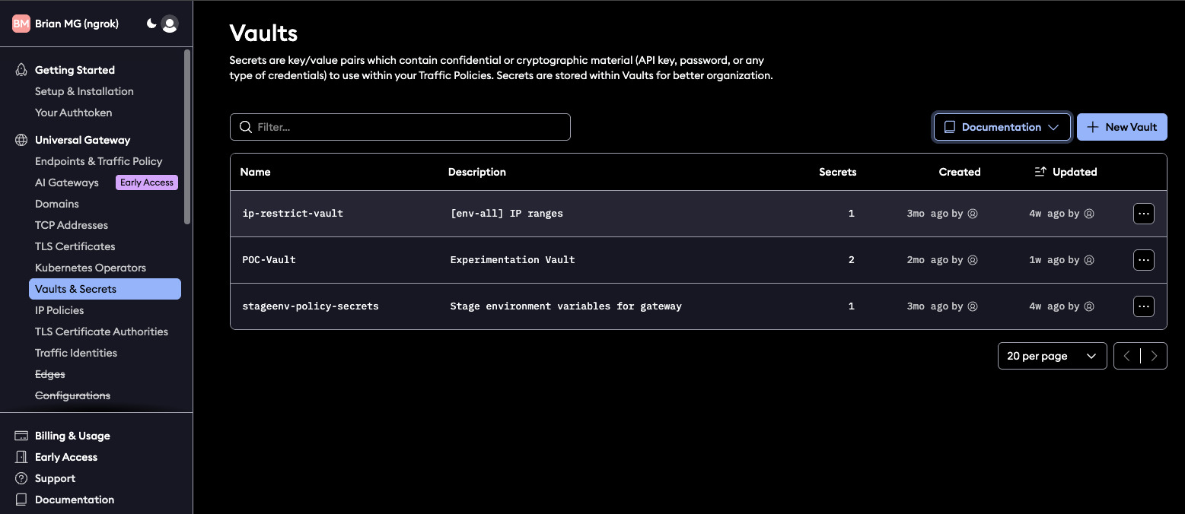The image size is (1185, 514).
Task: Open the ellipsis menu for POC-Vault
Action: 1143,259
